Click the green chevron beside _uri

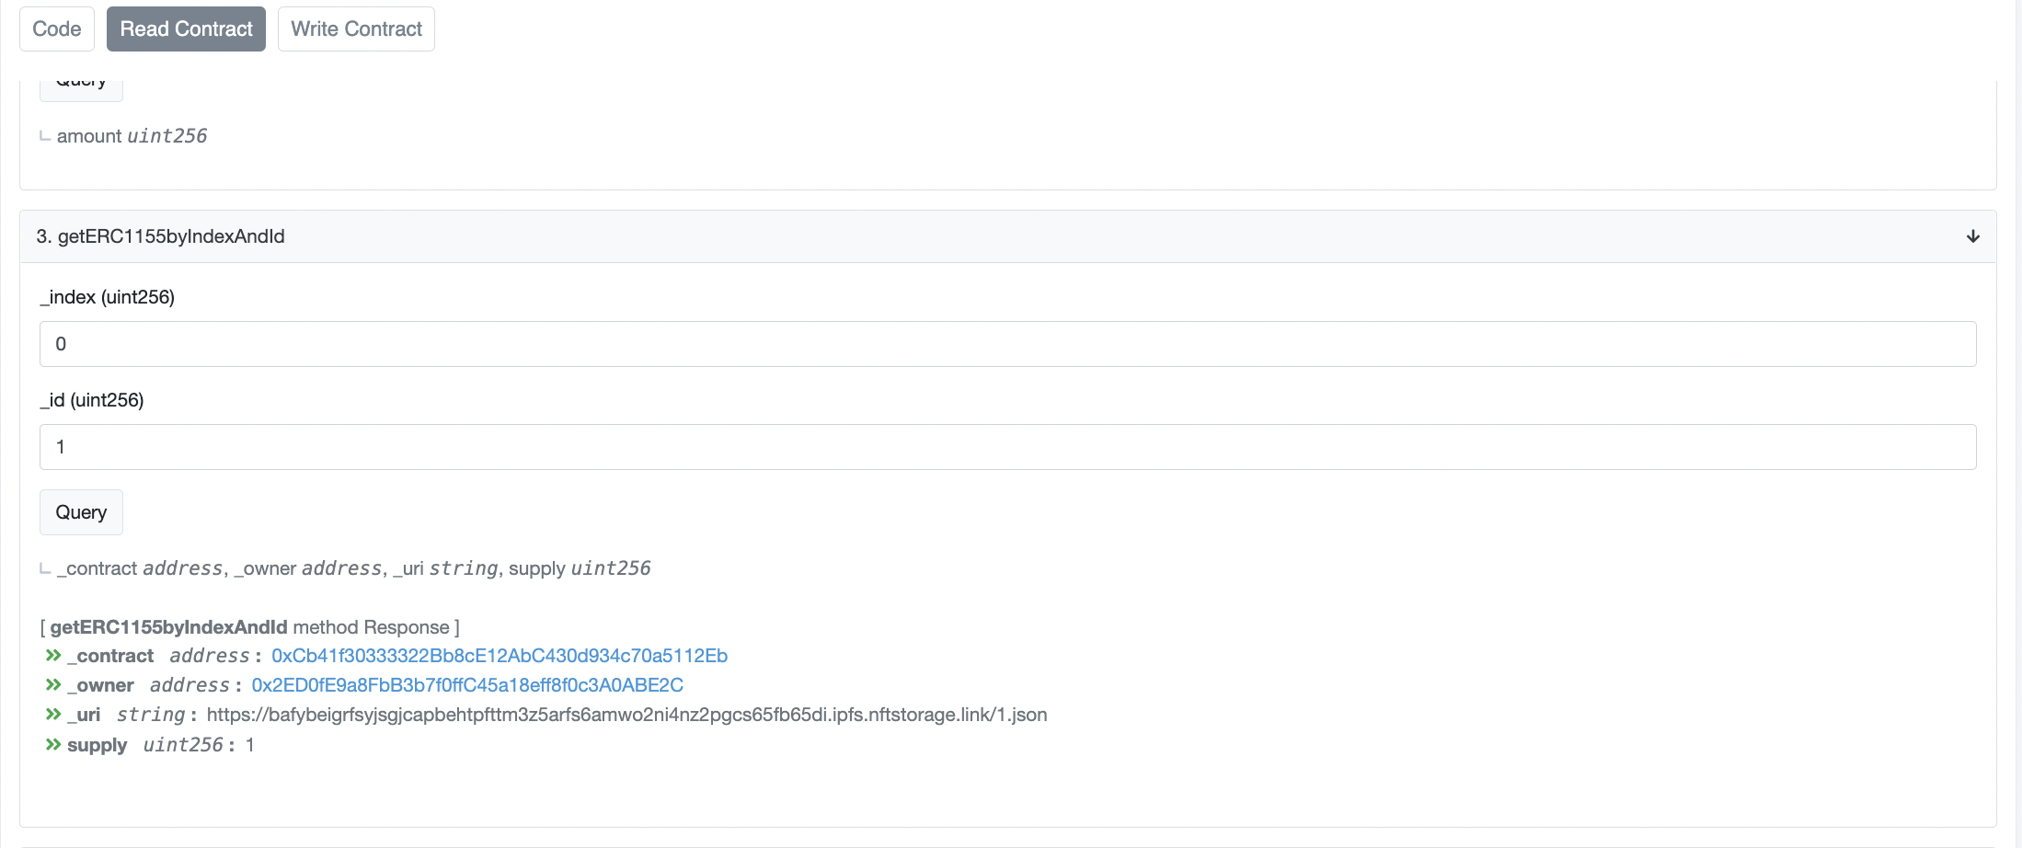click(x=53, y=715)
